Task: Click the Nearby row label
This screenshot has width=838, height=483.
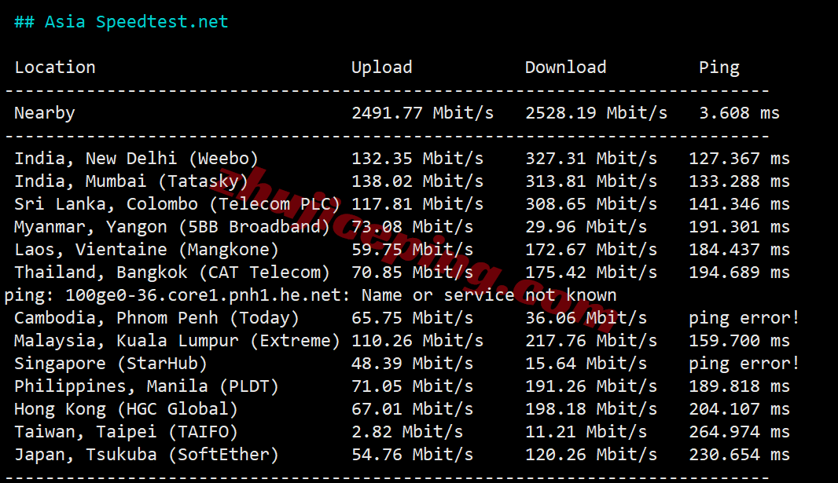Action: 45,113
